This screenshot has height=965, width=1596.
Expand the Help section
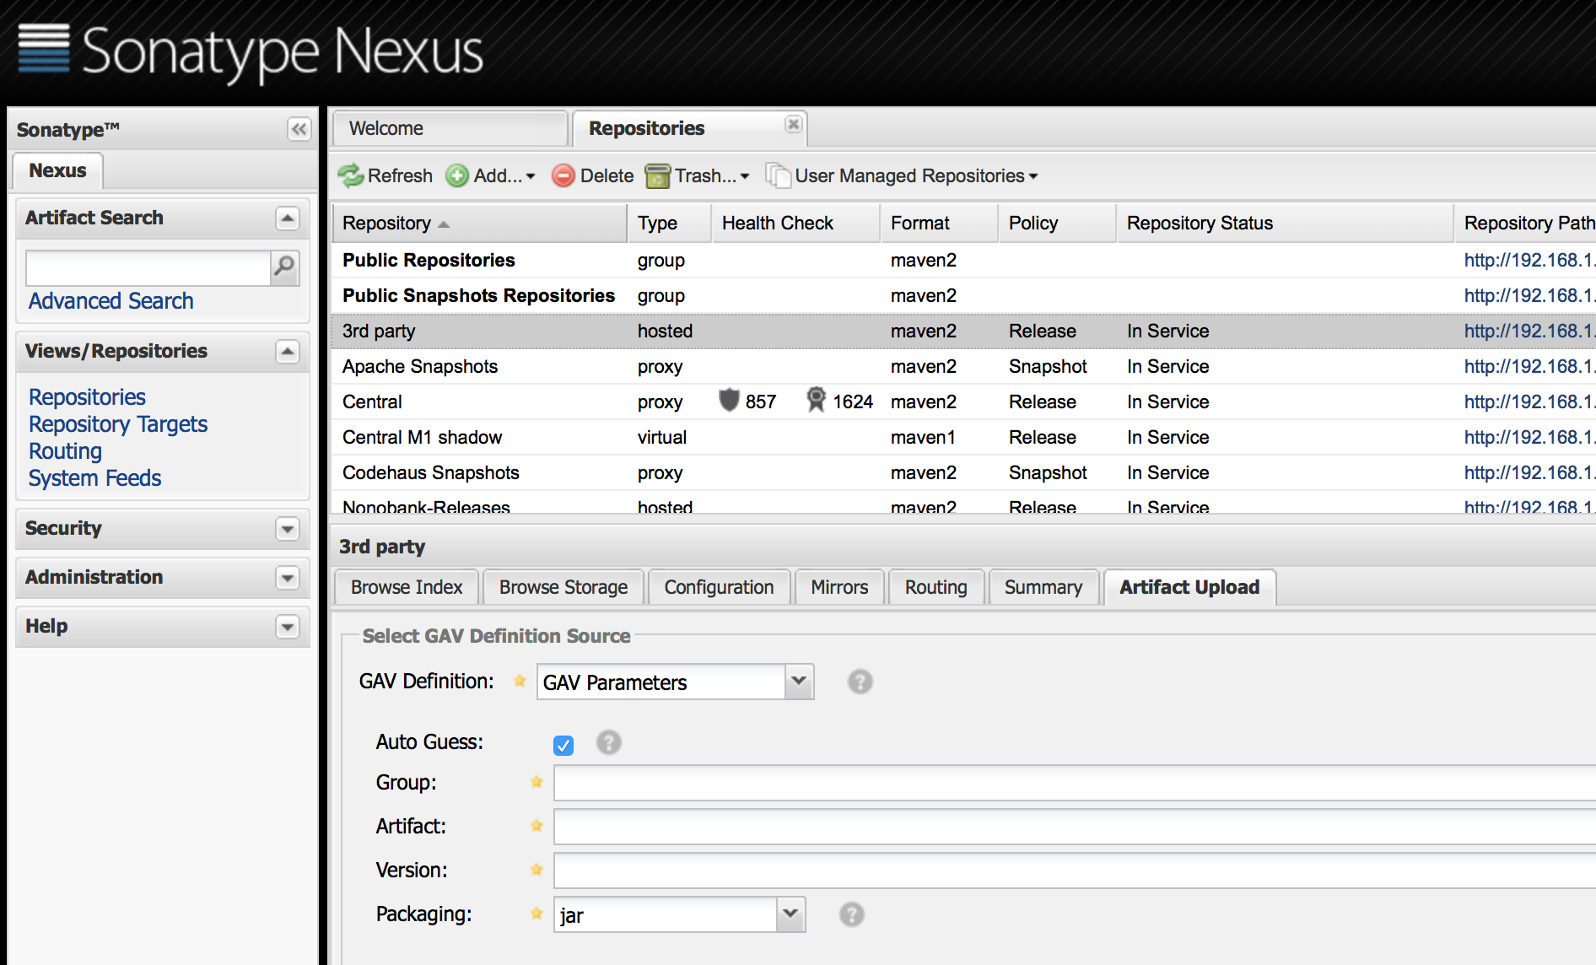coord(288,627)
